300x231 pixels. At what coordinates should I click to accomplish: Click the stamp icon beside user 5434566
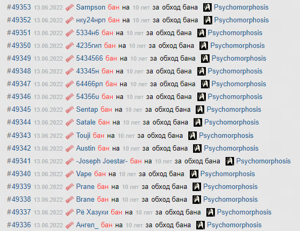click(x=70, y=59)
